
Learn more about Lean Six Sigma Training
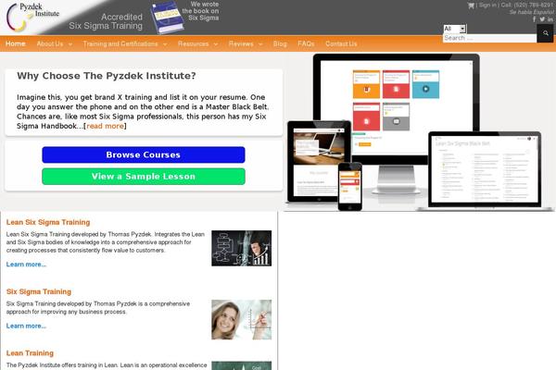pyautogui.click(x=26, y=265)
